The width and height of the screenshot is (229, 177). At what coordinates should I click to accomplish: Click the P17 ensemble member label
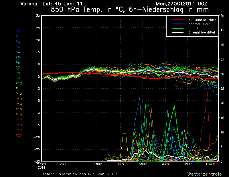click(18, 120)
